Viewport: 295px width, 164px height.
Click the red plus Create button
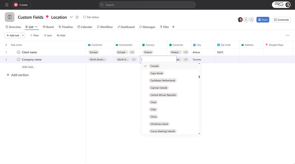(21, 5)
